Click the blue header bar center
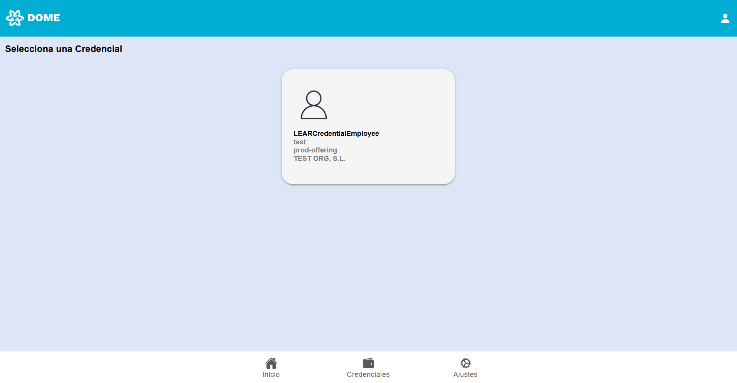Screen dimensions: 737x383 [368, 18]
